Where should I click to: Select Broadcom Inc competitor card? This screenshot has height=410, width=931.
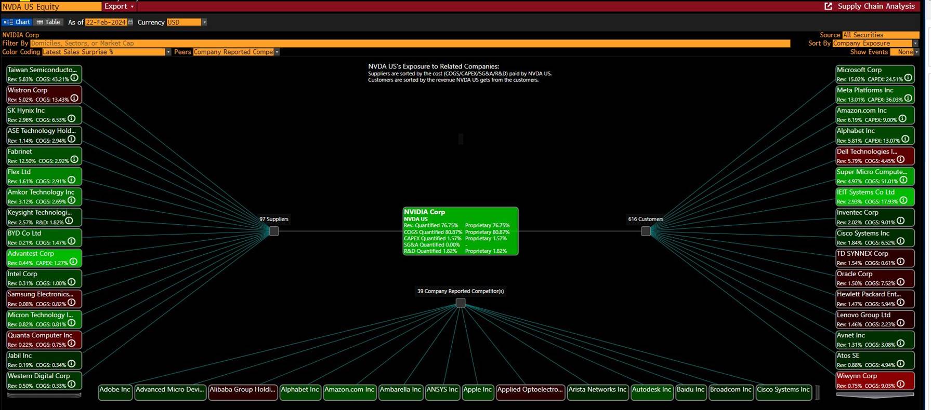tap(731, 392)
